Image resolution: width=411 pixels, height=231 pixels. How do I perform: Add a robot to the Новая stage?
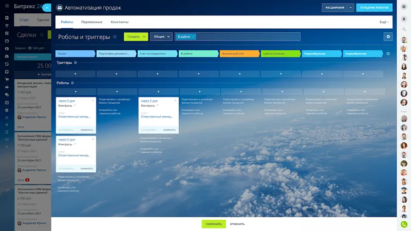click(x=76, y=91)
